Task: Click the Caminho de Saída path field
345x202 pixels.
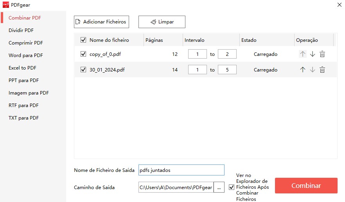Action: tap(176, 187)
